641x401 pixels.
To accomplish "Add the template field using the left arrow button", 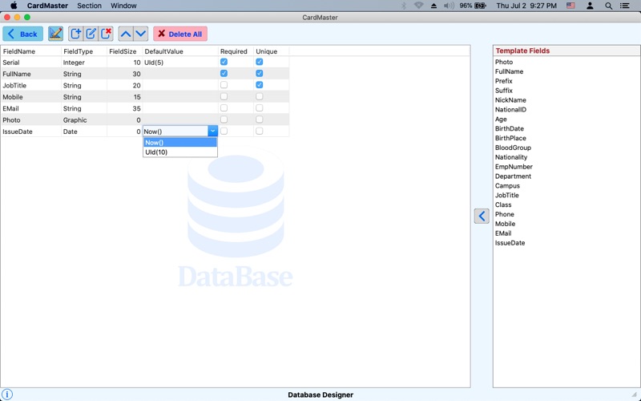I will 482,216.
